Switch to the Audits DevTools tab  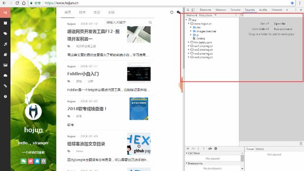click(263, 9)
